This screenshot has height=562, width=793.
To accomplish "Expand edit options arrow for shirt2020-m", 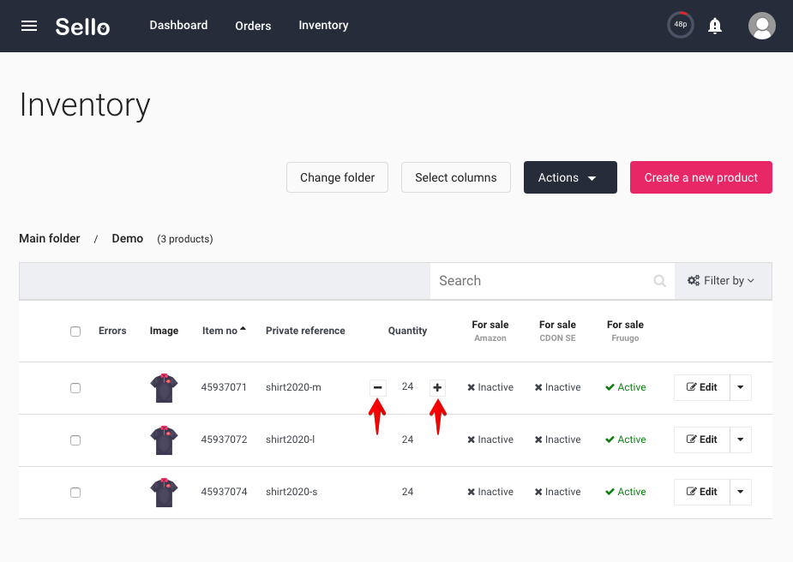I will [x=741, y=387].
